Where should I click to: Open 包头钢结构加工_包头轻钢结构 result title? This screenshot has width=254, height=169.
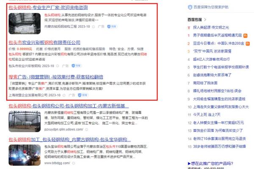tap(70, 139)
